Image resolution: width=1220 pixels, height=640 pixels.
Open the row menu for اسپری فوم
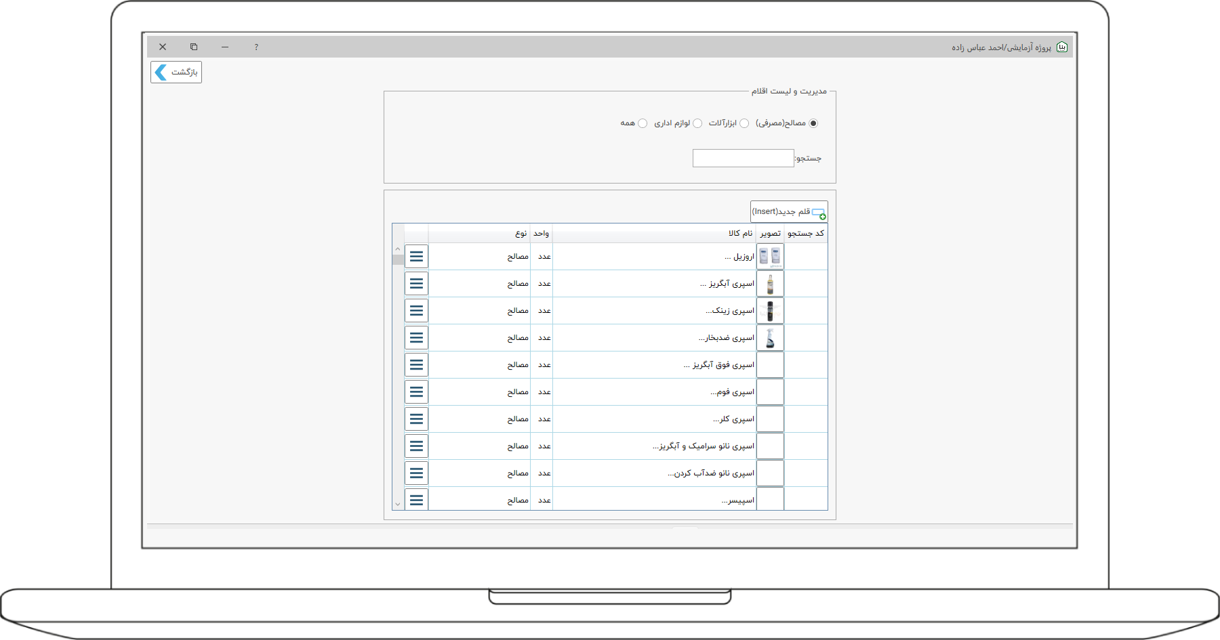(x=416, y=392)
